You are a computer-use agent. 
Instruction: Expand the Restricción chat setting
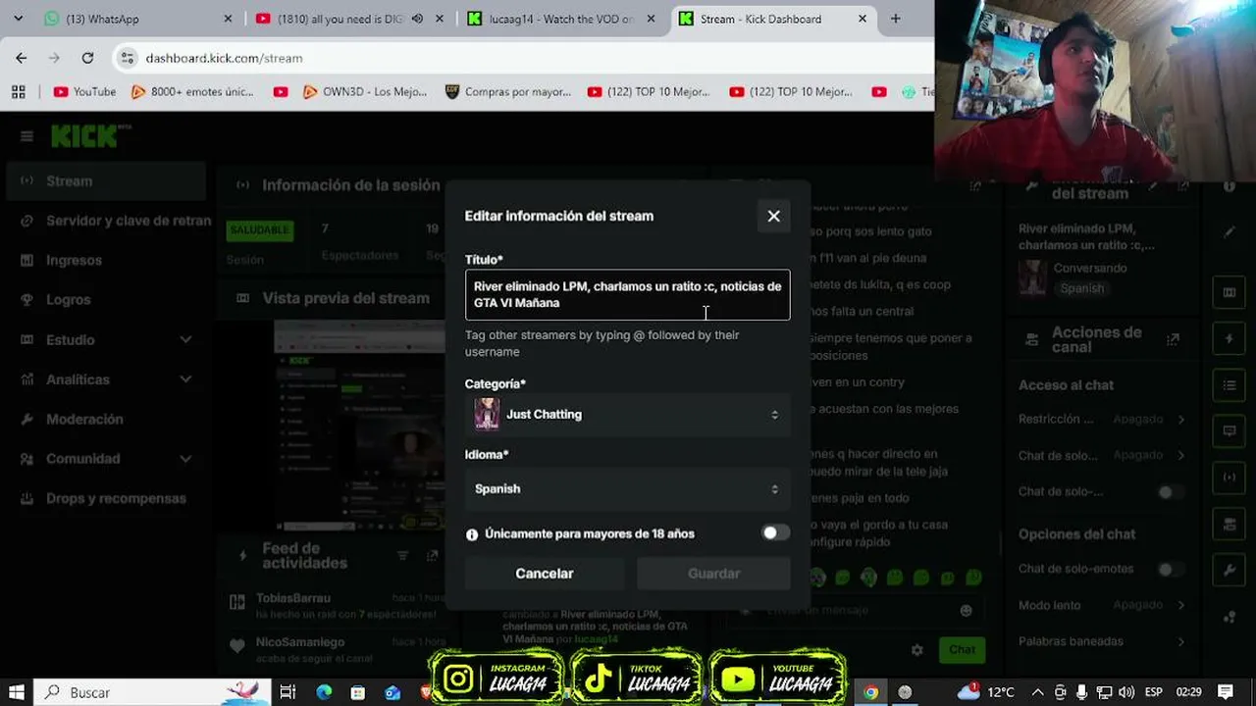(x=1102, y=419)
